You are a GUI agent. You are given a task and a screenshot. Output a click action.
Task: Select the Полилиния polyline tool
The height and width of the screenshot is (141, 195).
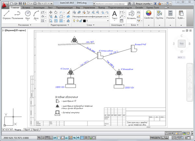pos(18,15)
